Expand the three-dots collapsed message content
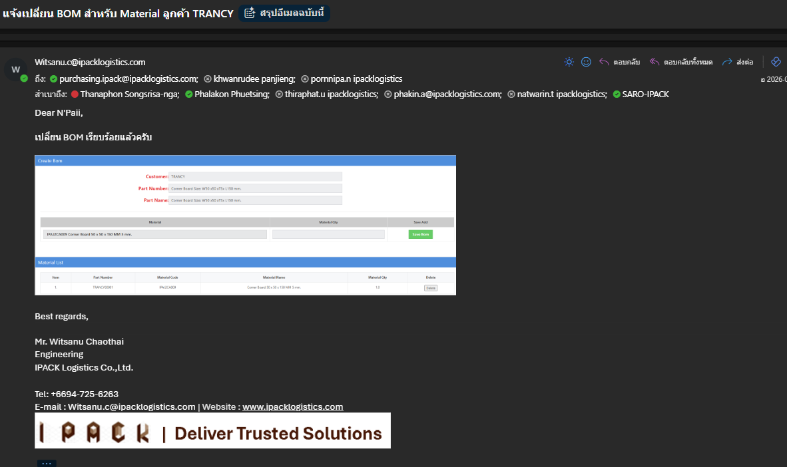This screenshot has height=467, width=787. coord(47,463)
